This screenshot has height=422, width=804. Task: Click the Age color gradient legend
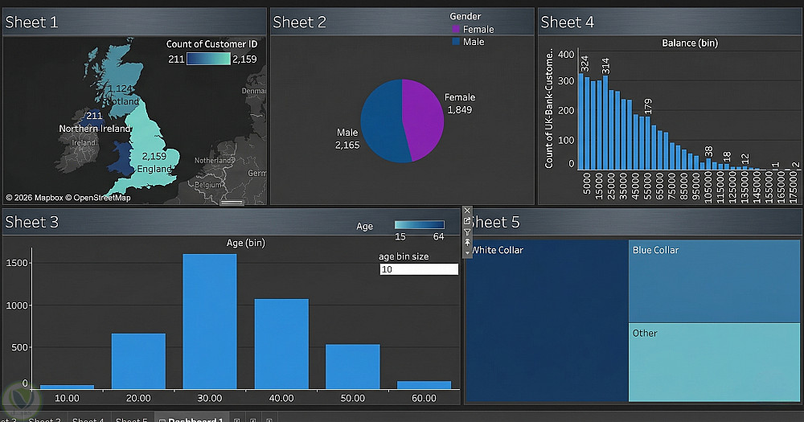tap(419, 224)
